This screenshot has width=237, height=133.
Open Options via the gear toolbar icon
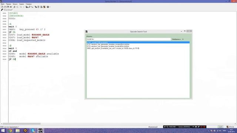[x=48, y=7]
